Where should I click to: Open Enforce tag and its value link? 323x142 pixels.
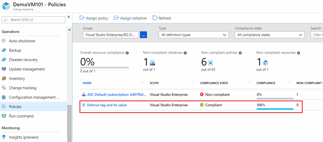pos(107,105)
